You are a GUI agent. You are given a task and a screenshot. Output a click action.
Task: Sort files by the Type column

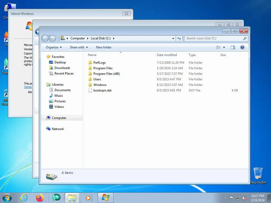[x=203, y=55]
